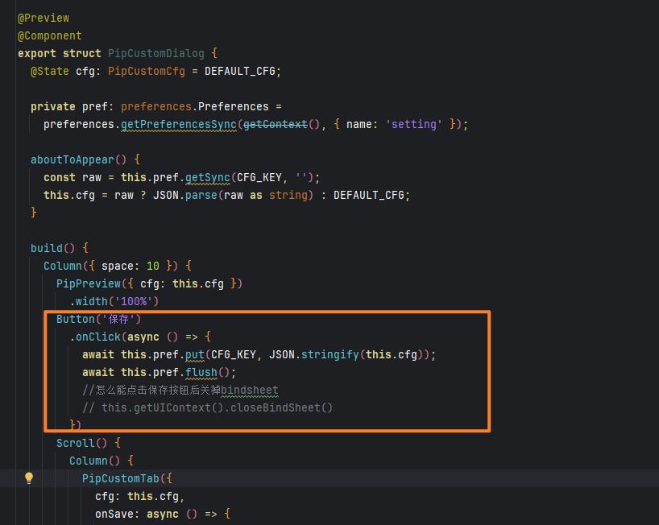
Task: Click the struck-through getContext call
Action: [x=275, y=124]
